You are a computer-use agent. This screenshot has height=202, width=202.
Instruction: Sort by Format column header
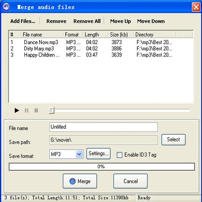73,35
